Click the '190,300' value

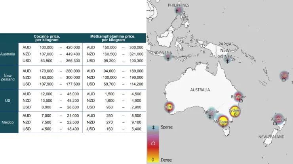click(x=137, y=61)
